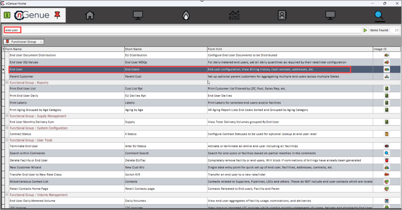Click the search box containing 'end user'

pos(183,30)
